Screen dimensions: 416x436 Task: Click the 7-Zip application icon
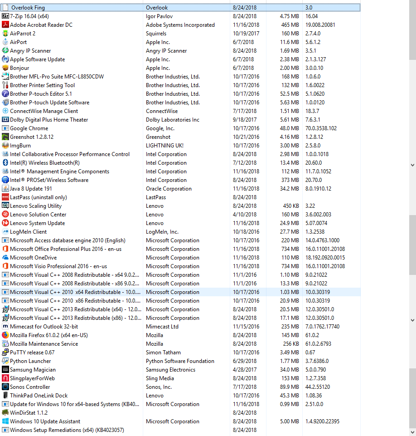[x=5, y=16]
